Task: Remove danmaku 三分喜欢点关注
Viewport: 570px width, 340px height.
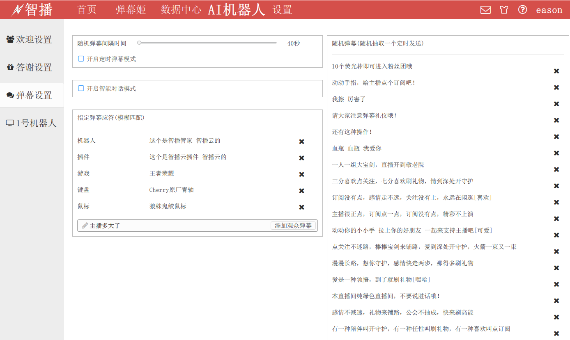Action: (556, 186)
